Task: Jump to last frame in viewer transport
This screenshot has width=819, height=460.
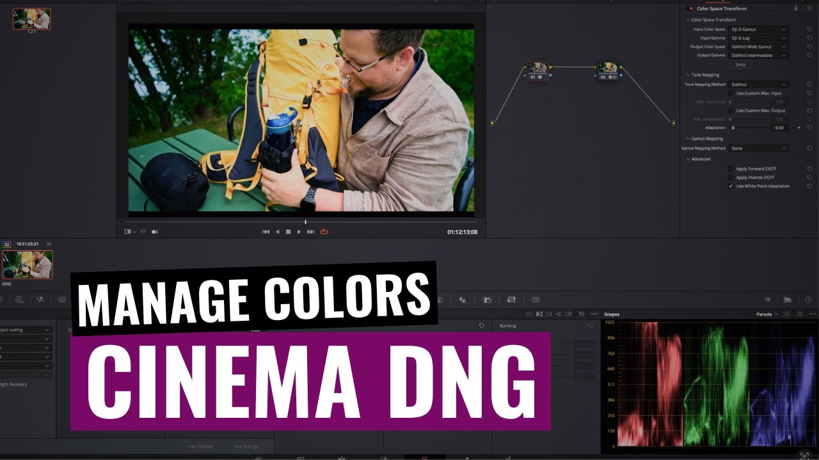Action: pos(310,232)
